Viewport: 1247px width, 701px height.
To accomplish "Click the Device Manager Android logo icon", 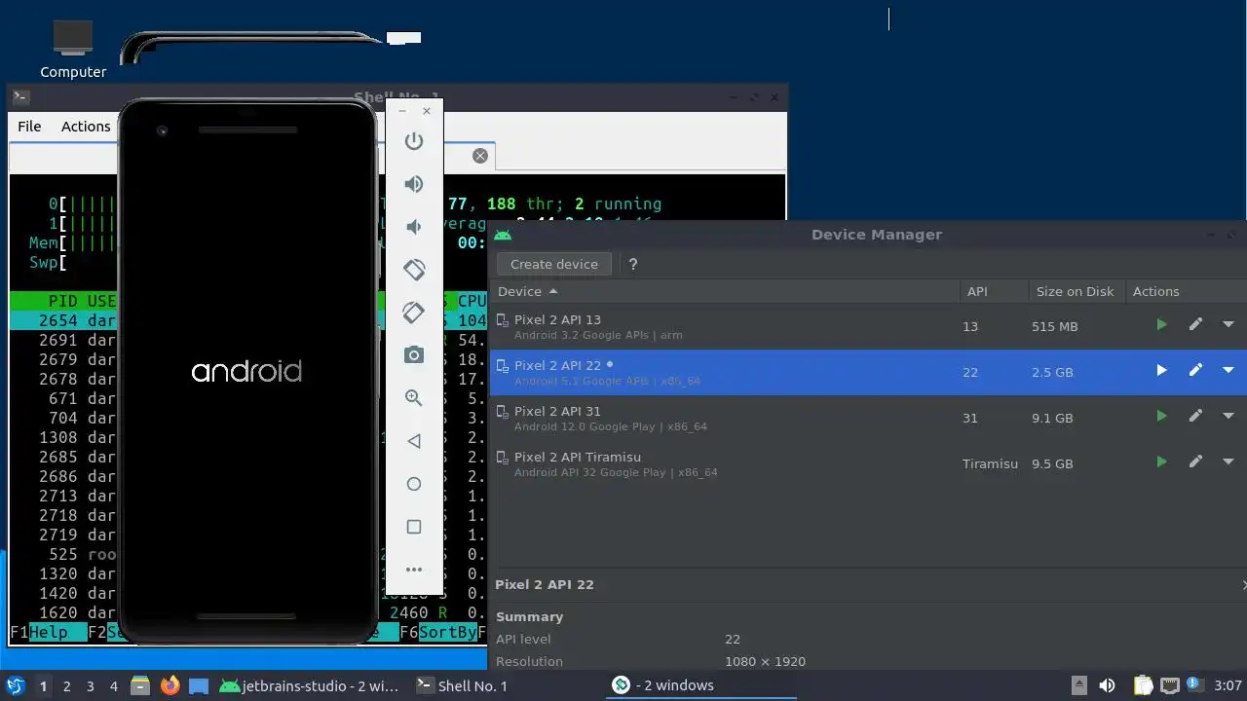I will 503,235.
